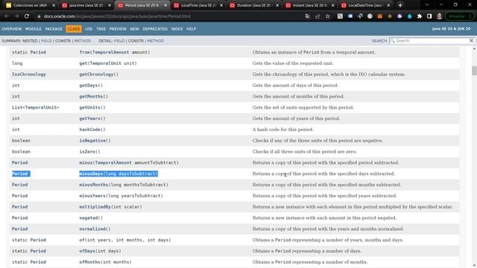This screenshot has height=268, width=477.
Task: Open the isNegative() method link
Action: [x=95, y=141]
